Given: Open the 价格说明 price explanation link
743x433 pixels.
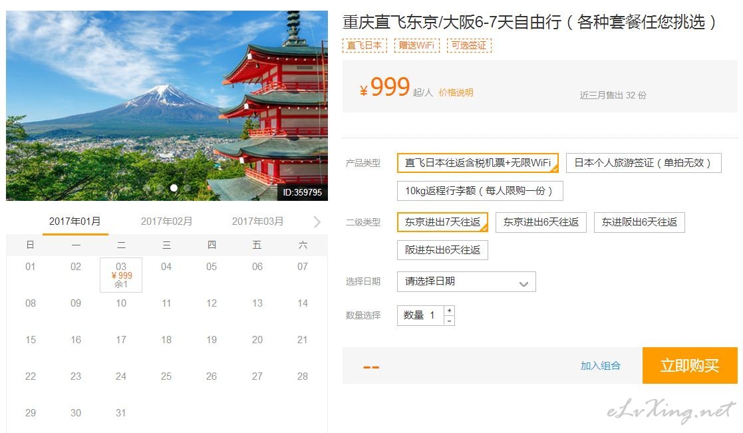Looking at the screenshot, I should coord(456,92).
